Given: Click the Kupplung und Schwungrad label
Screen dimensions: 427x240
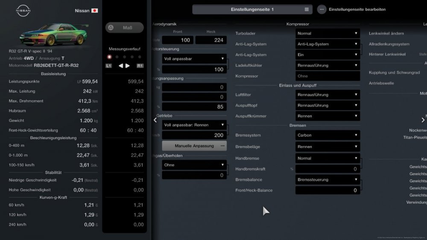Looking at the screenshot, I should [x=394, y=72].
